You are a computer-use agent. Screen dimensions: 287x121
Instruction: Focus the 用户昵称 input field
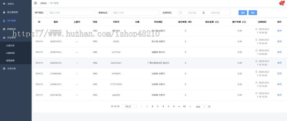pos(71,13)
